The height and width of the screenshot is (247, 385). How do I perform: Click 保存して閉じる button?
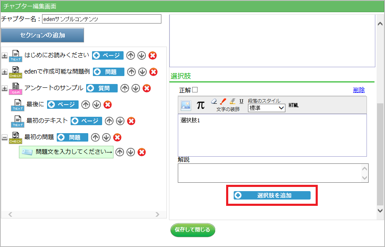pyautogui.click(x=193, y=230)
